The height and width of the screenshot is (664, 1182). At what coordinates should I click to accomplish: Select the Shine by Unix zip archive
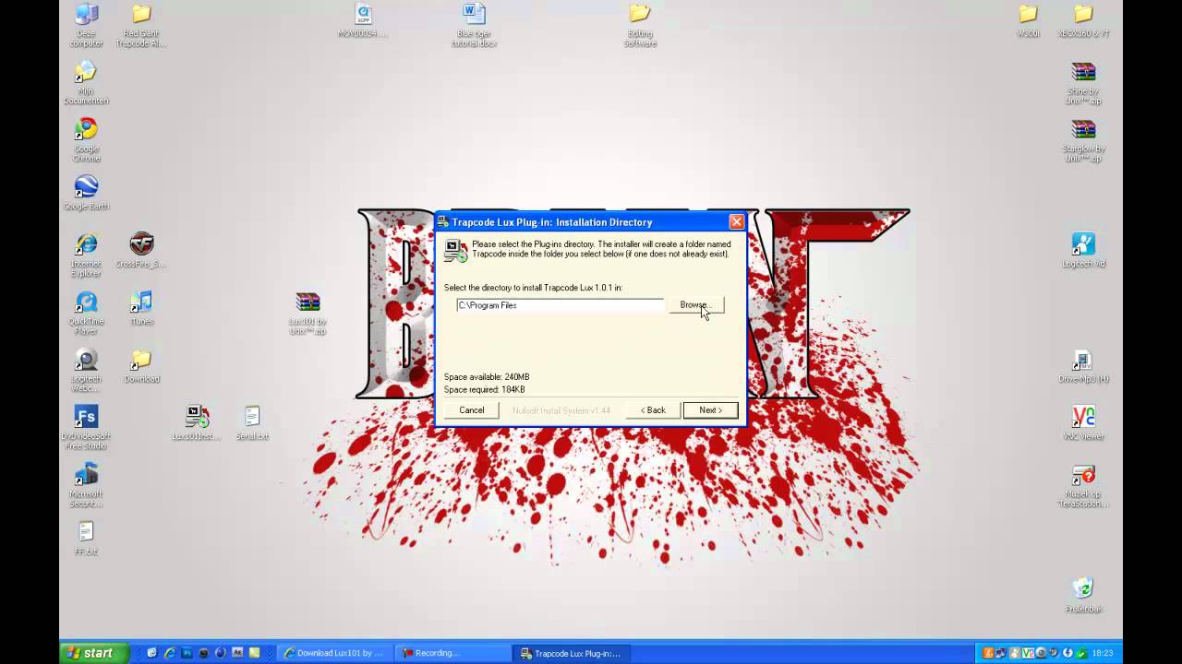[x=1083, y=83]
